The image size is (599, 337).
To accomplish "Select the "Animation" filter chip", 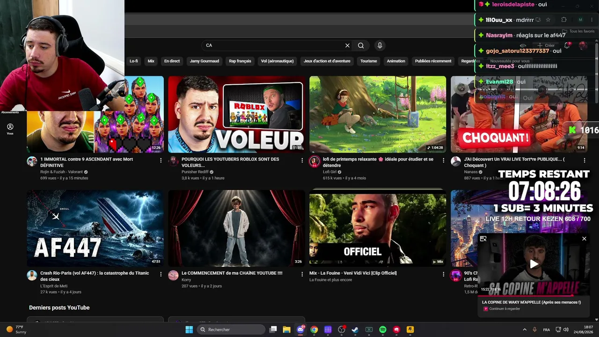I will click(396, 61).
